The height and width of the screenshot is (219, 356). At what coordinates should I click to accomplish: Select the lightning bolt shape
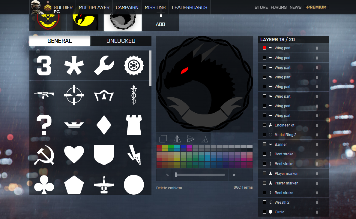[x=134, y=155]
